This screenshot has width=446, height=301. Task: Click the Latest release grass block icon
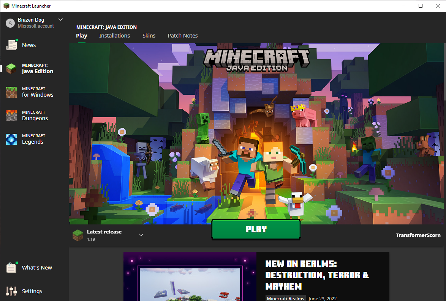point(78,235)
